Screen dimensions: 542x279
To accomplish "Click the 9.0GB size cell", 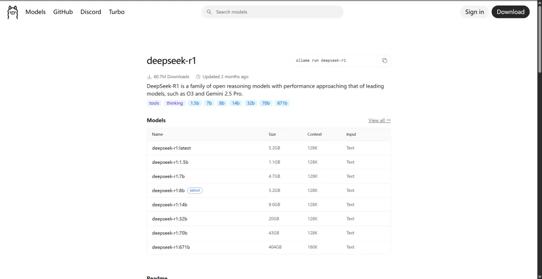I will 275,204.
